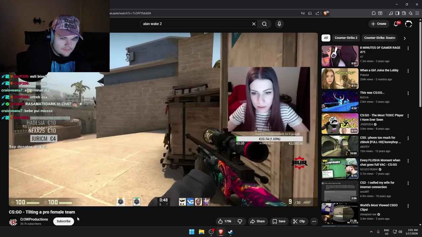Open options for Every FLUSHA Moment video
The height and width of the screenshot is (237, 422).
(x=408, y=161)
